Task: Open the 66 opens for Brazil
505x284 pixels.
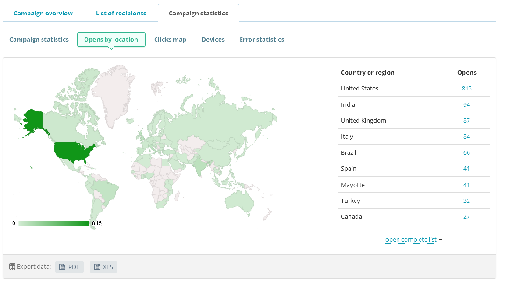Action: (x=467, y=153)
